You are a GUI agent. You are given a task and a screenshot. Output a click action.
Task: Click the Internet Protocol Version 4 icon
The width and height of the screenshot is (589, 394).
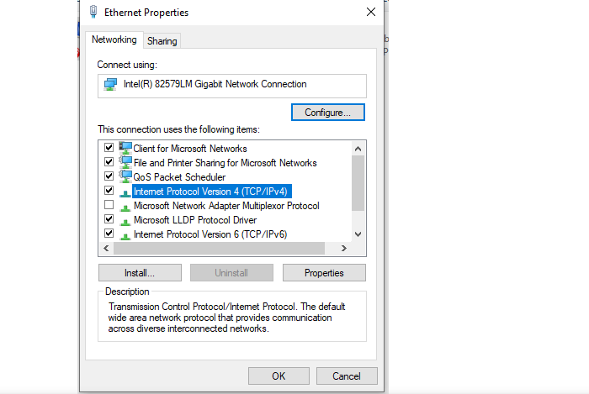click(125, 193)
